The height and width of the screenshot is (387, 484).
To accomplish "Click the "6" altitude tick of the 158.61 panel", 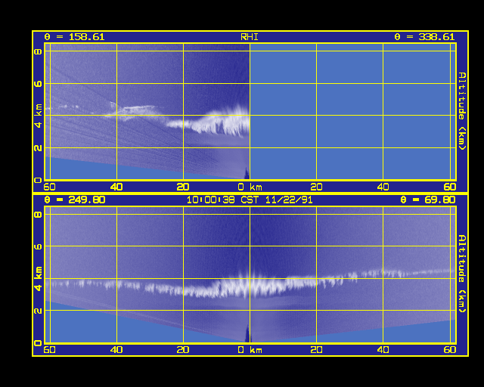I will click(x=38, y=84).
